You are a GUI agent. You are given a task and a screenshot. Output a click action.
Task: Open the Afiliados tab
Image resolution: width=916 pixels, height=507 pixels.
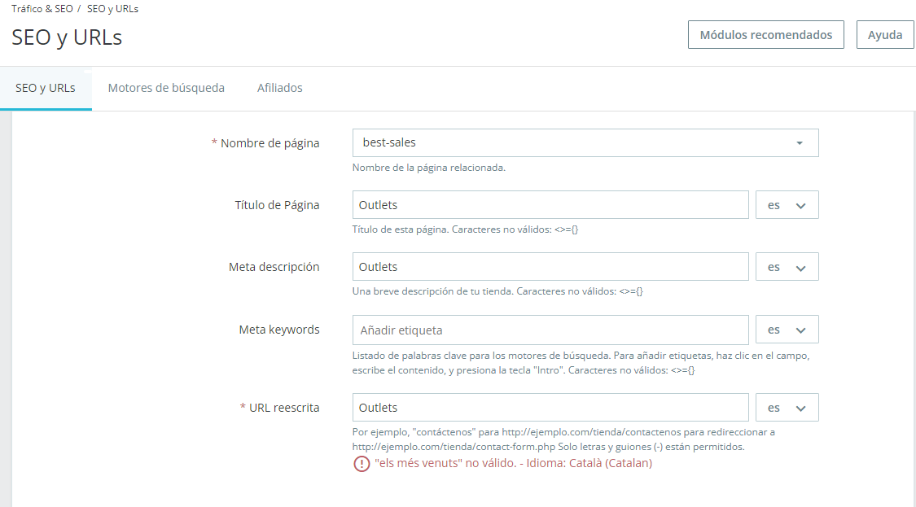coord(279,88)
